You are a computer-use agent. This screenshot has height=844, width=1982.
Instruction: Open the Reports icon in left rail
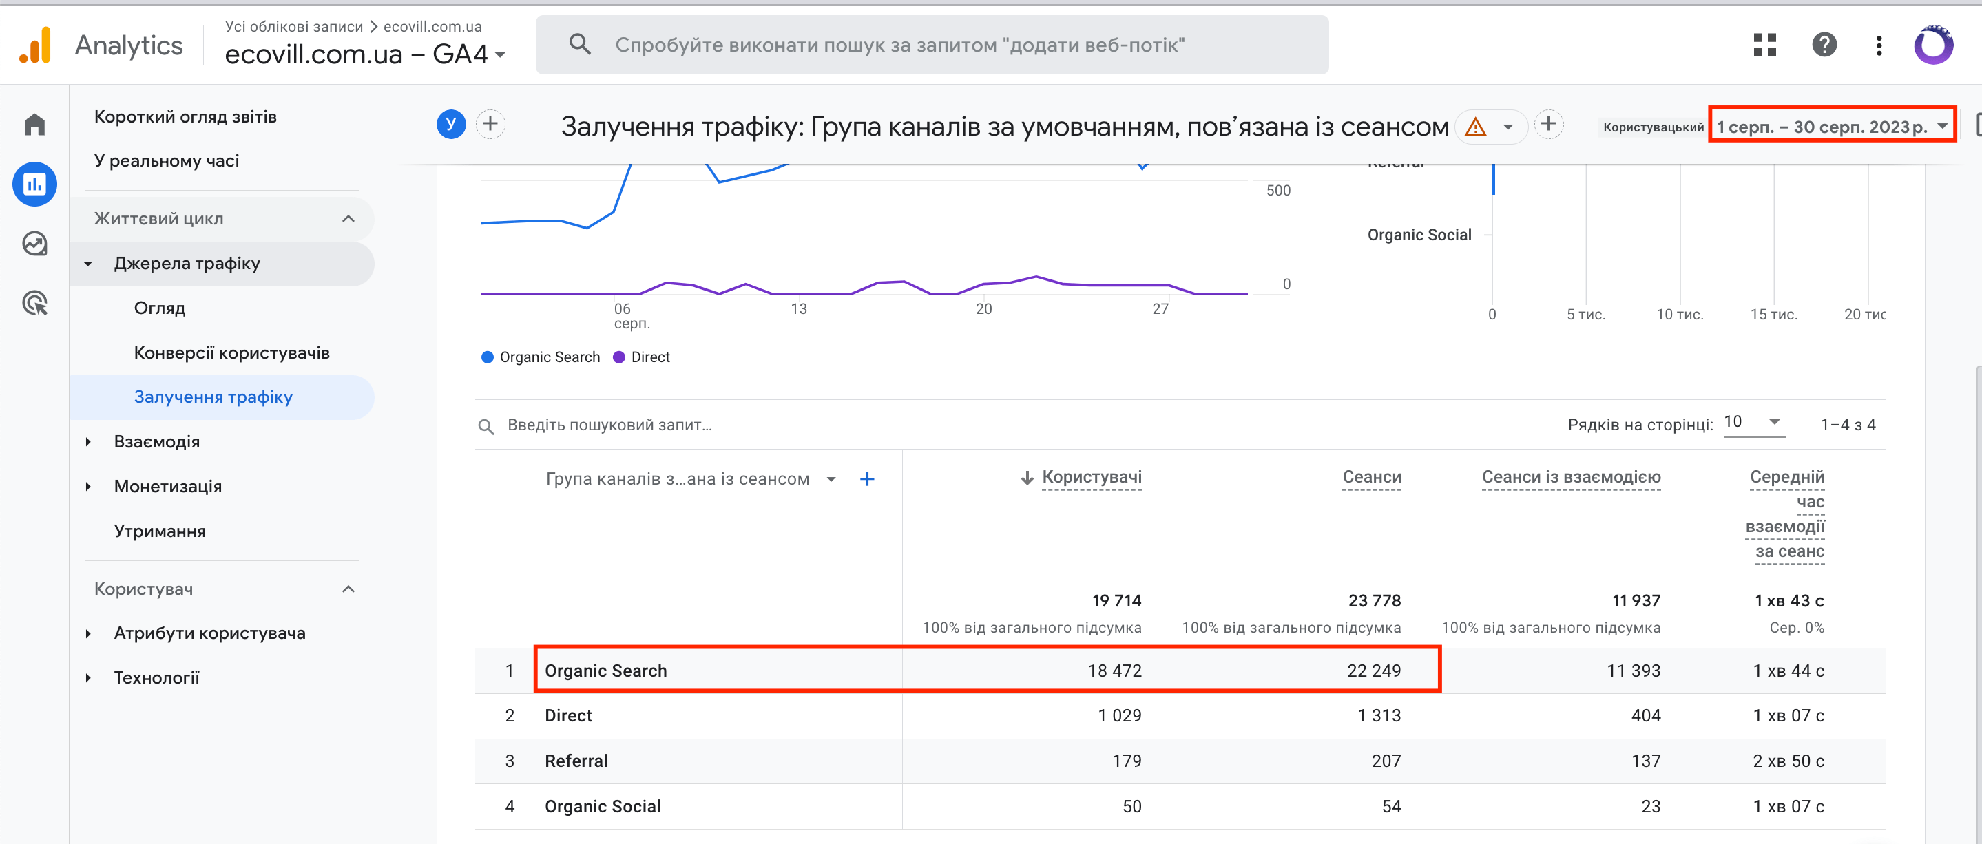click(34, 184)
